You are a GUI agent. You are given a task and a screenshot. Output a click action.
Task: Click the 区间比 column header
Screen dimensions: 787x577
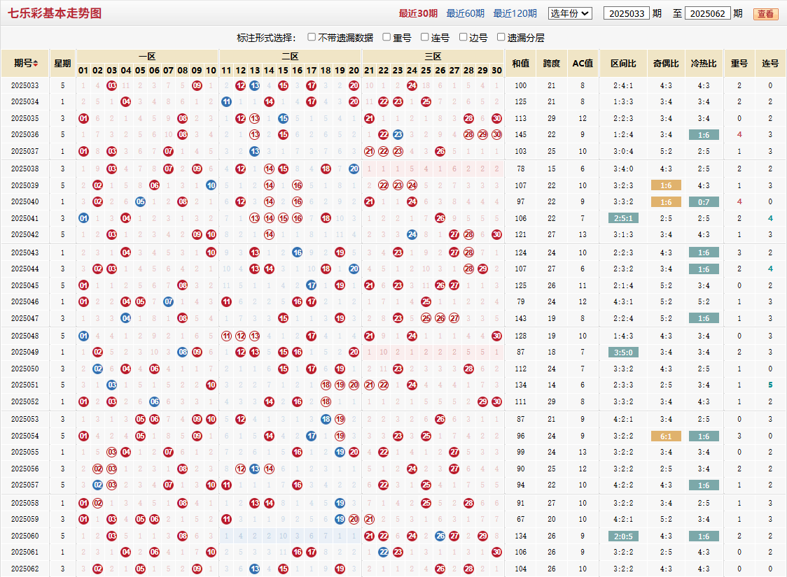point(623,63)
